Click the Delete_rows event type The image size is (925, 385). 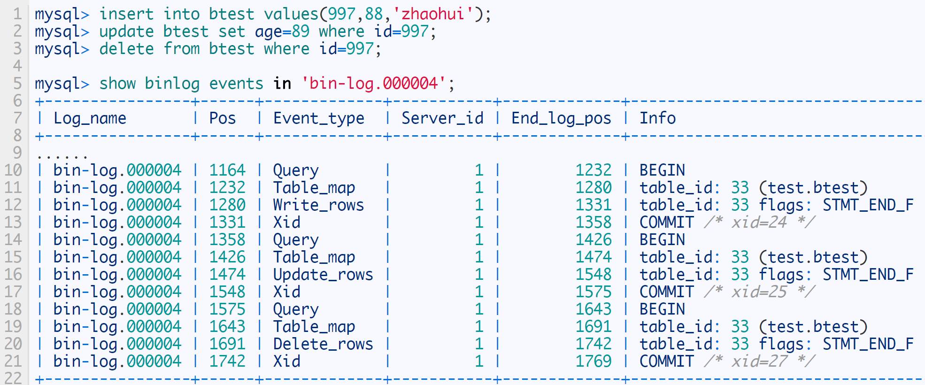(x=323, y=344)
